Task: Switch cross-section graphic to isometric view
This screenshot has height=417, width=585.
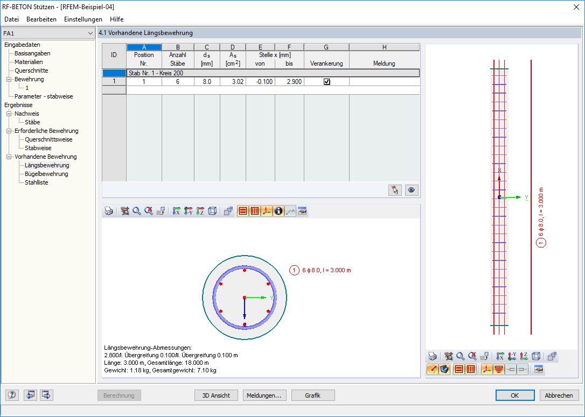Action: pos(212,211)
